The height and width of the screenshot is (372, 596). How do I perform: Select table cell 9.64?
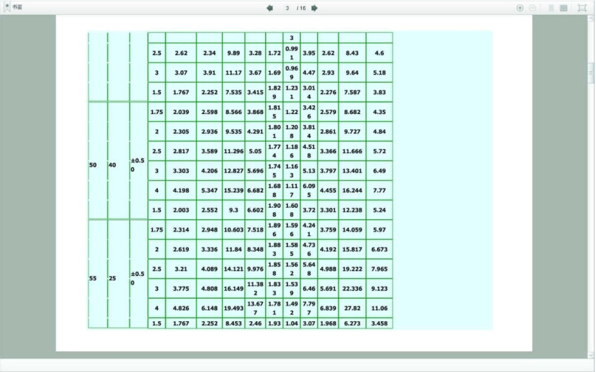tap(352, 73)
